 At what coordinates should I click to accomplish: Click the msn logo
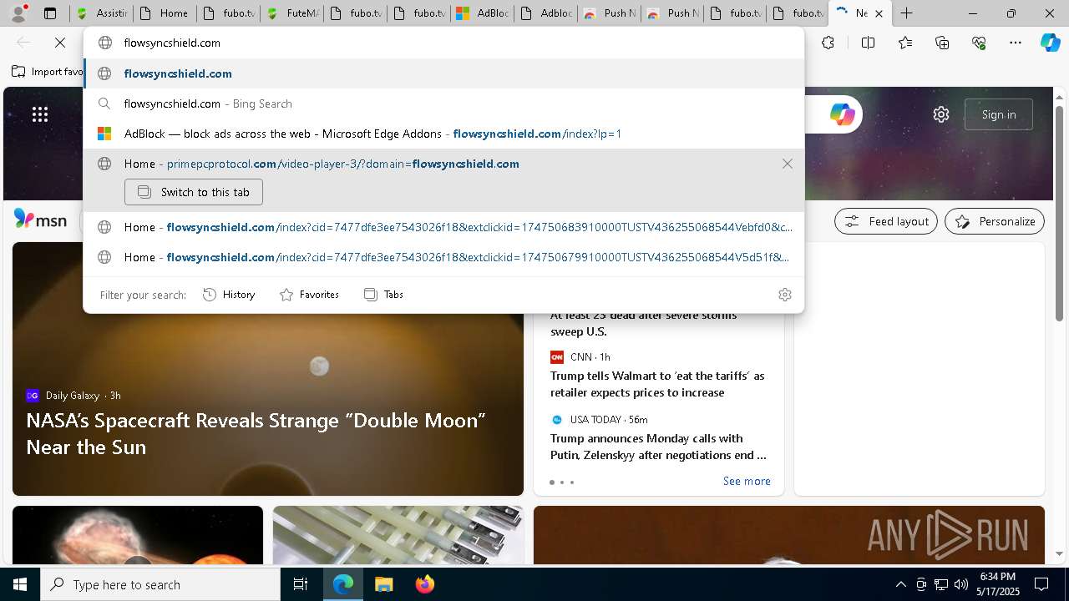(x=40, y=220)
